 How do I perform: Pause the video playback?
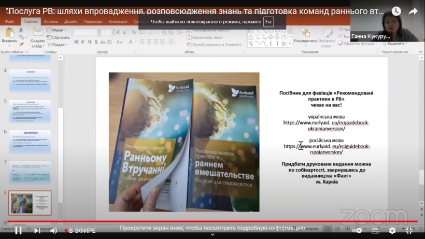pyautogui.click(x=18, y=231)
